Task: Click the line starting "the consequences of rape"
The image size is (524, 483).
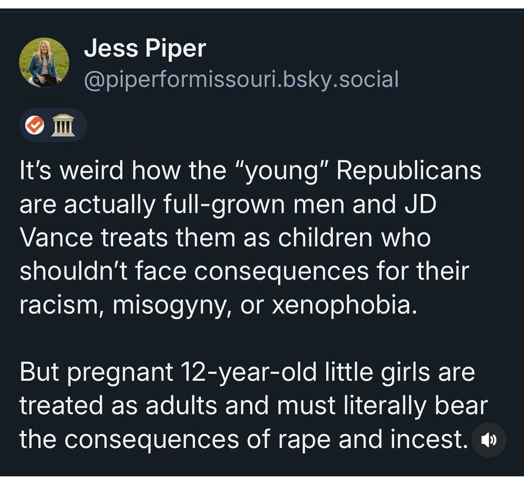Action: [x=244, y=439]
